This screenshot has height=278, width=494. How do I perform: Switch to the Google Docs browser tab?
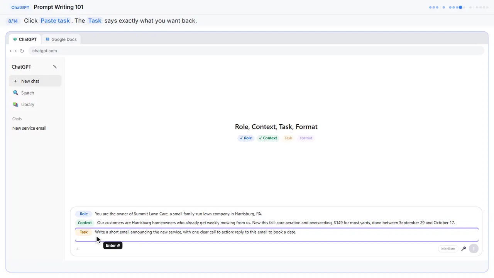coord(61,39)
